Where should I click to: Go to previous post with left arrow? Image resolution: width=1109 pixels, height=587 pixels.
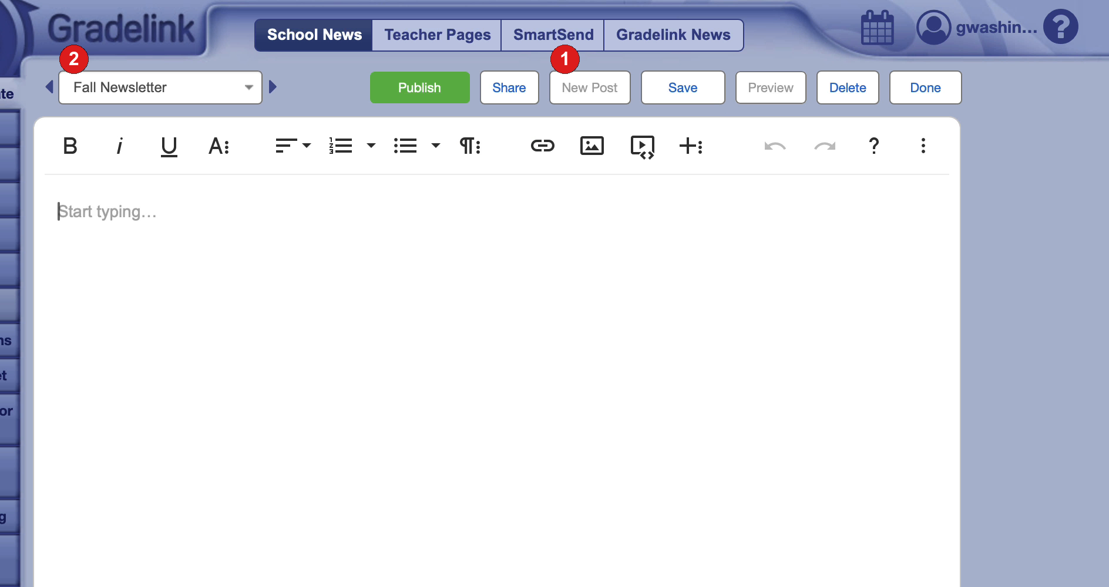pos(49,87)
